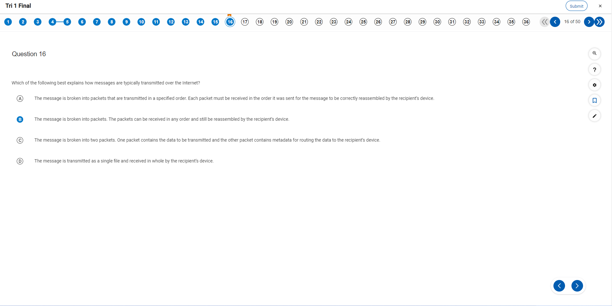The image size is (612, 306).
Task: Click the selected answer B bubble
Action: coord(20,119)
